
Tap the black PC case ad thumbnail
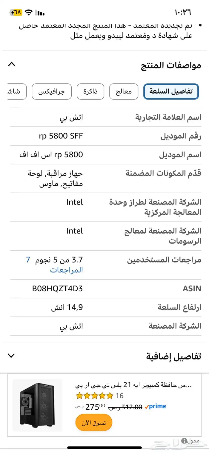[x=37, y=405]
